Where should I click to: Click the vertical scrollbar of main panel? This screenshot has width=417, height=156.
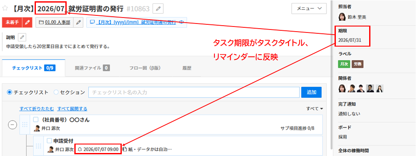pos(332,74)
